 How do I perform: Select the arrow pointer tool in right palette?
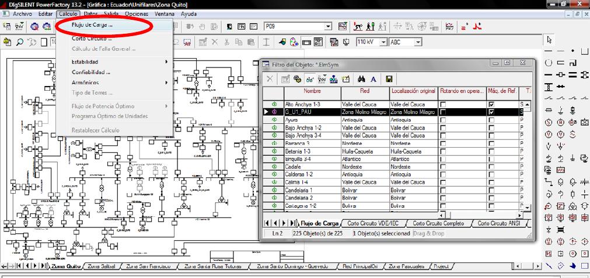pos(549,40)
